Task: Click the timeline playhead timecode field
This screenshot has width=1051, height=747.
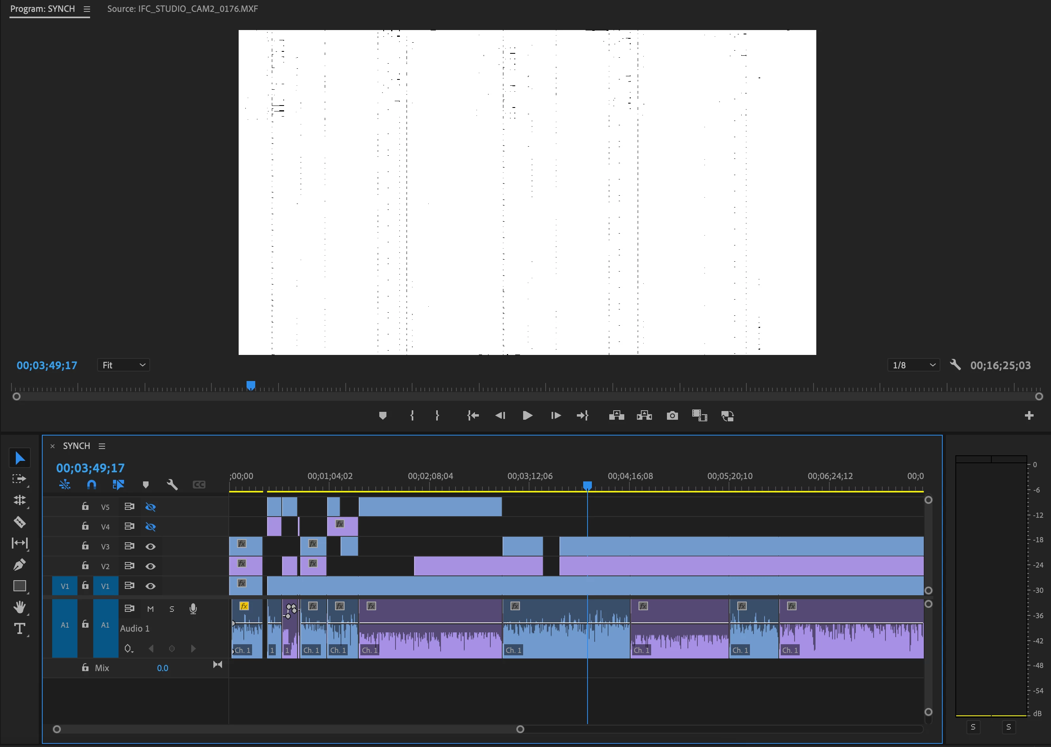Action: pos(90,468)
